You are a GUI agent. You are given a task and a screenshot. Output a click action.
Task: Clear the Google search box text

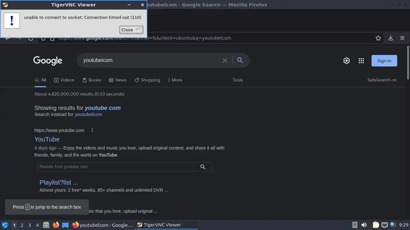point(225,60)
